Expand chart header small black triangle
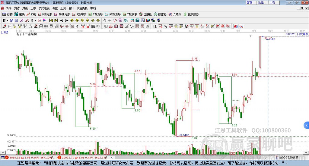The width and height of the screenshot is (309, 166). pyautogui.click(x=250, y=36)
